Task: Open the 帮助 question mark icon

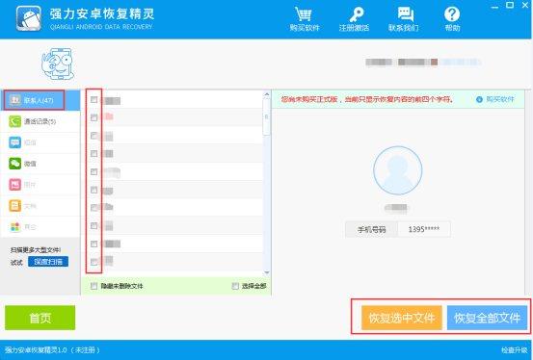Action: [452, 14]
